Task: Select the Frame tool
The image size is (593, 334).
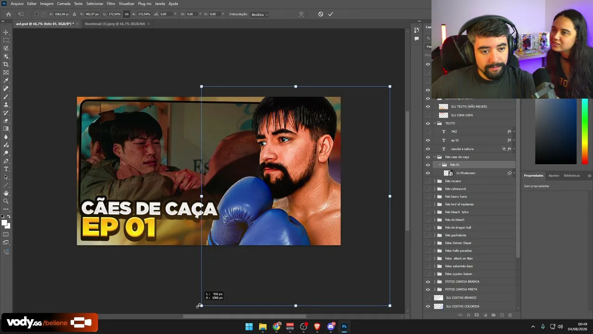Action: (x=6, y=72)
